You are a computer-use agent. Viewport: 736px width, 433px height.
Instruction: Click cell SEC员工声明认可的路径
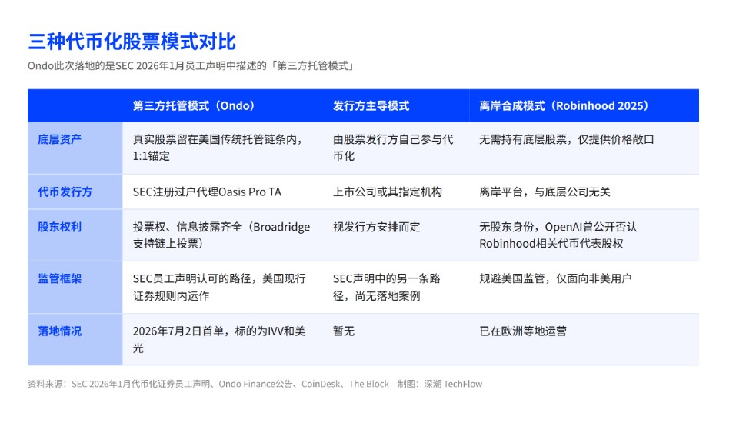[219, 287]
